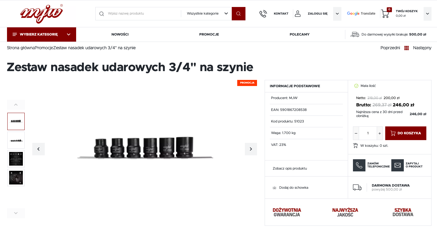Open the Promocje menu item
This screenshot has height=234, width=437.
pyautogui.click(x=209, y=34)
